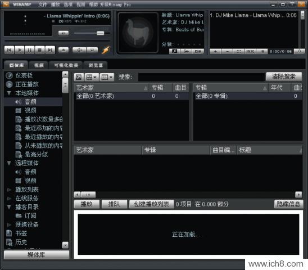The height and width of the screenshot is (270, 308).
Task: Click the orange lightning bolt icon
Action: 106,50
